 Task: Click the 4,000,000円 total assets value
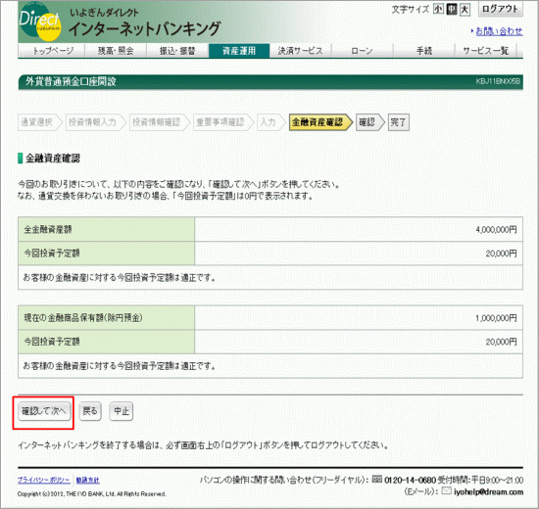tap(496, 230)
